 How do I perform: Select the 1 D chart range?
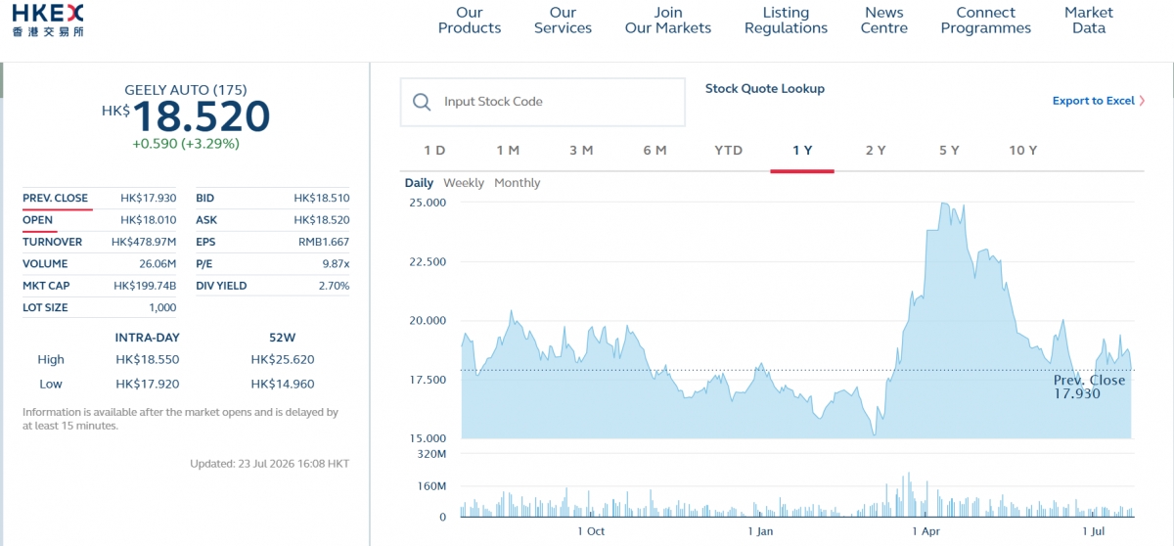point(434,150)
